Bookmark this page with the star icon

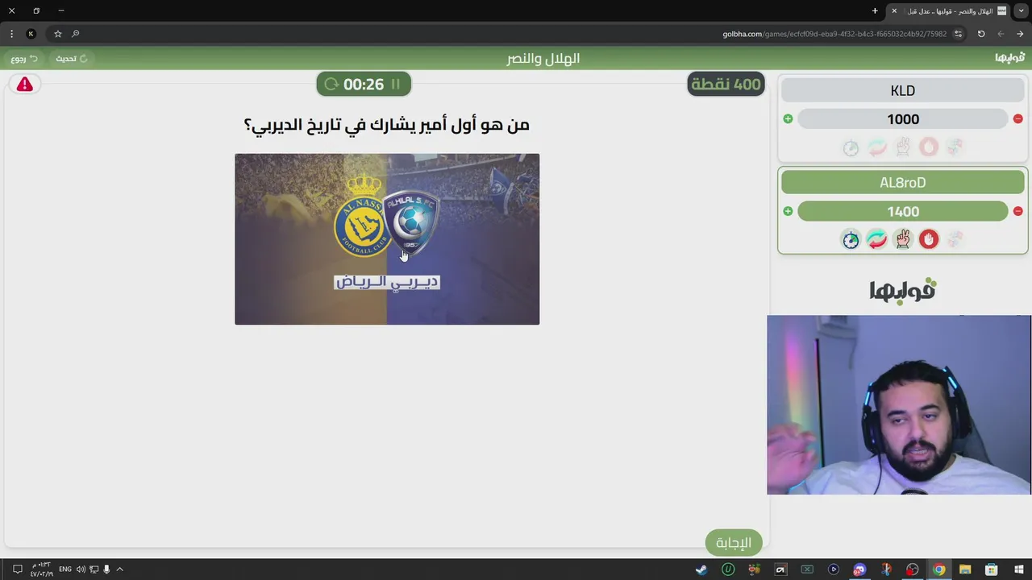[x=58, y=34]
